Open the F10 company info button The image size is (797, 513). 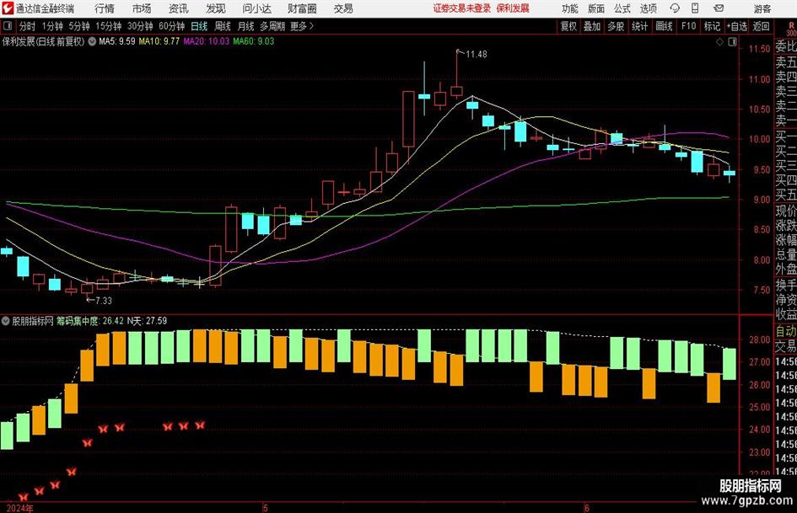(x=688, y=26)
